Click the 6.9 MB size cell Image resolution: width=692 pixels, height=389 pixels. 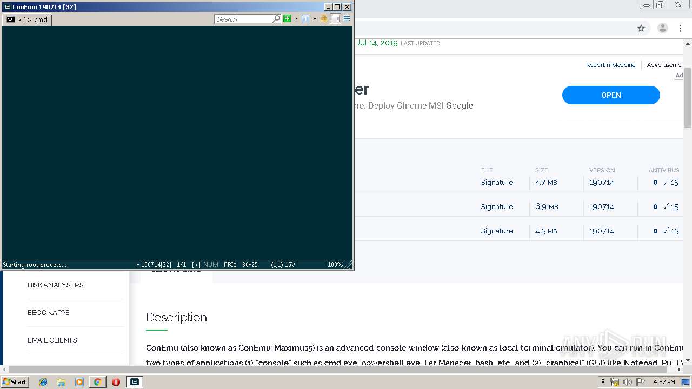pyautogui.click(x=547, y=207)
